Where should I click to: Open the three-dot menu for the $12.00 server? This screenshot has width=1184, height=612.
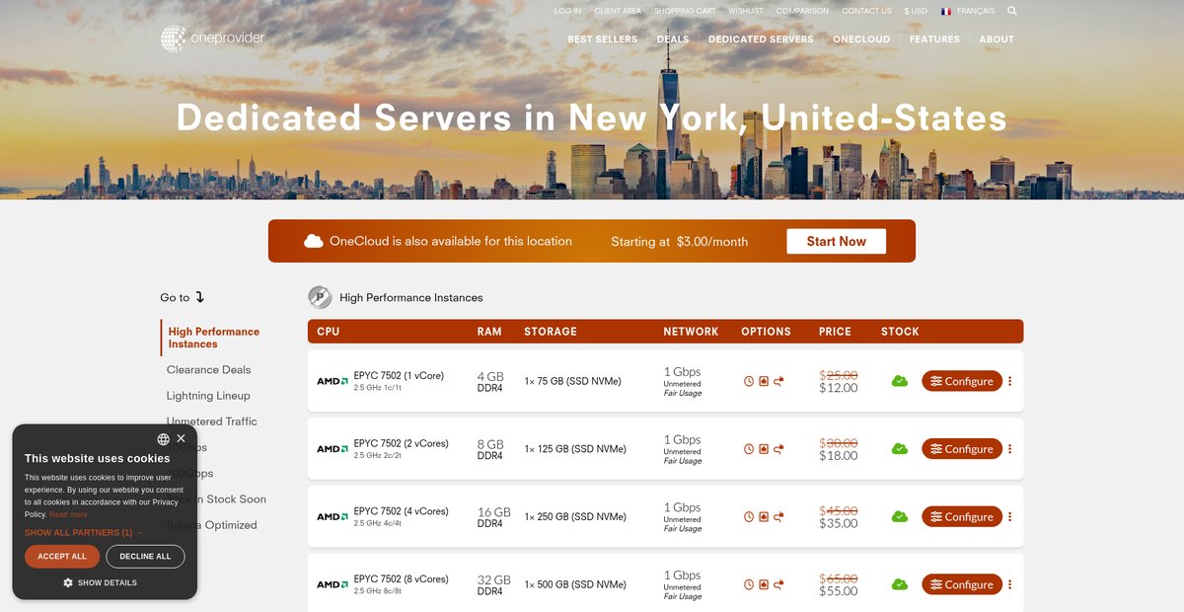click(x=1009, y=381)
